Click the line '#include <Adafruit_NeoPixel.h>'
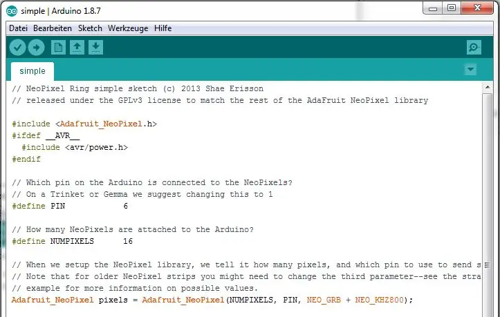The height and width of the screenshot is (317, 500). [84, 124]
